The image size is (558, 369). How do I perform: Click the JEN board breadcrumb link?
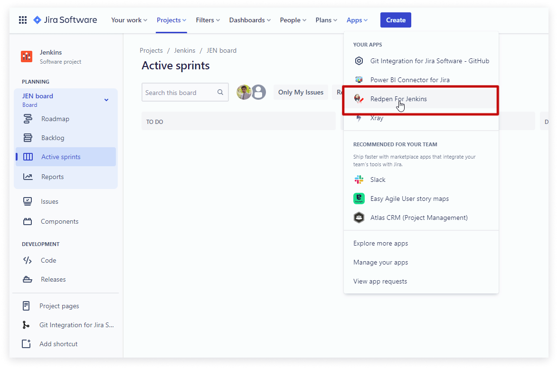[221, 50]
